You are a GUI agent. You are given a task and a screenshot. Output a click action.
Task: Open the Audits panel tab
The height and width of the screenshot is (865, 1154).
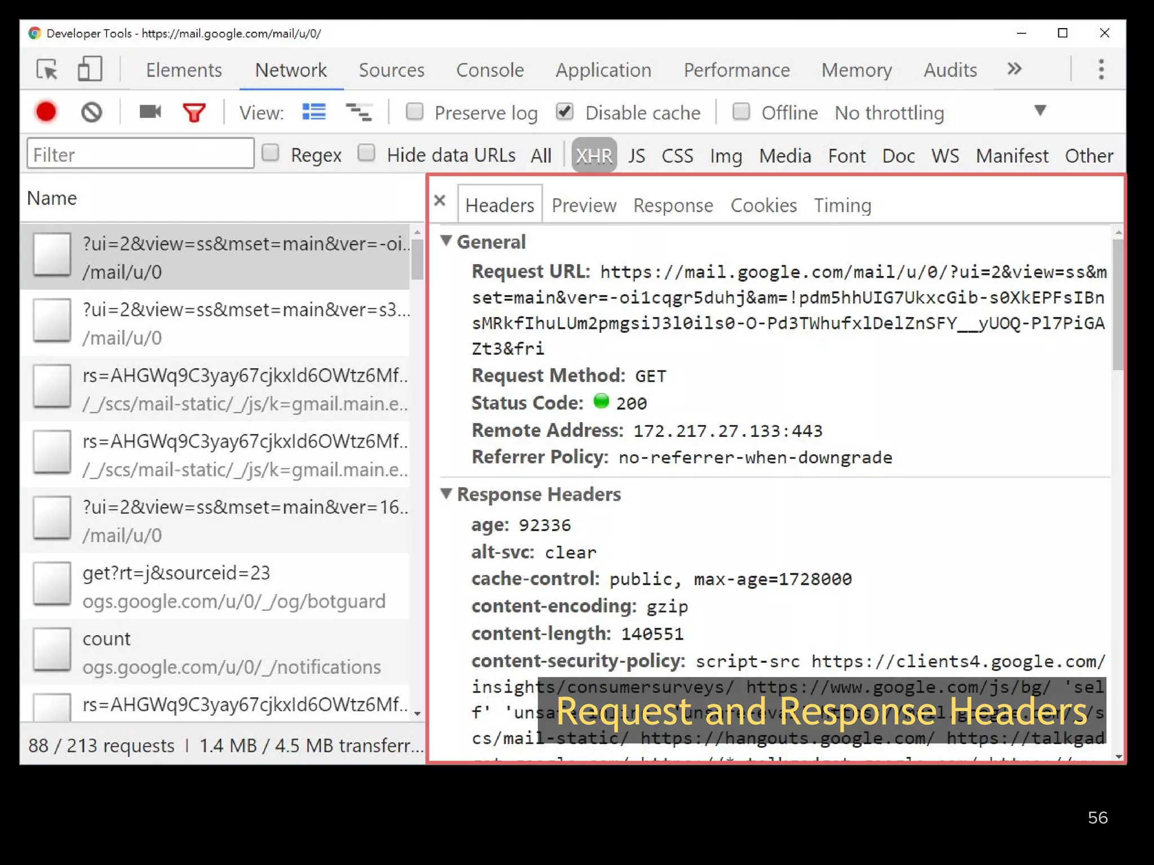point(950,70)
